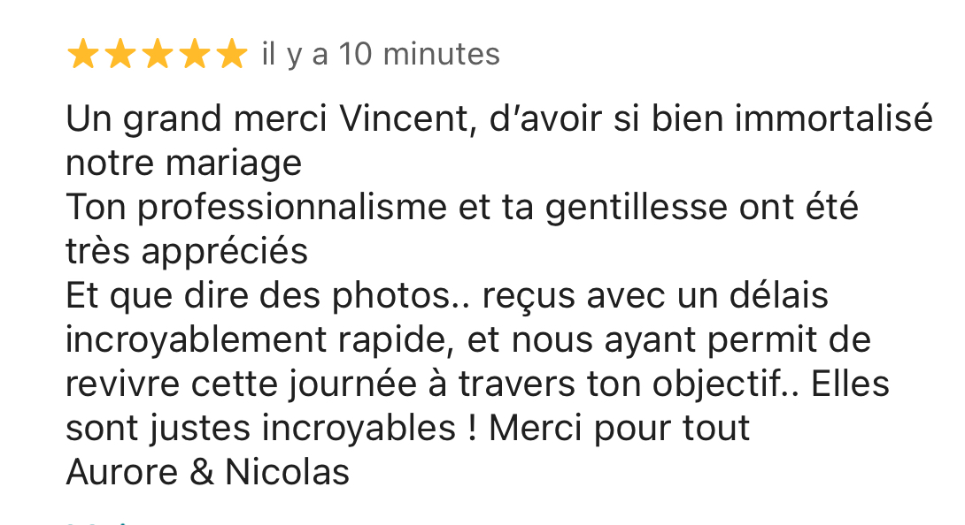Click the partially visible teal link below signature
The height and width of the screenshot is (525, 965).
pos(98,522)
